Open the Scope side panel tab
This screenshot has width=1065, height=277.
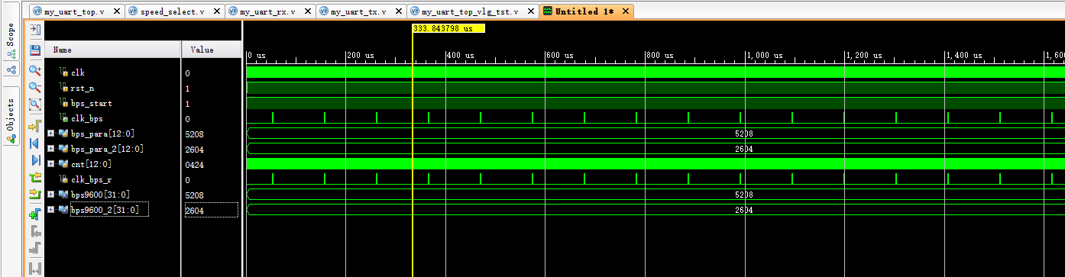click(x=11, y=41)
